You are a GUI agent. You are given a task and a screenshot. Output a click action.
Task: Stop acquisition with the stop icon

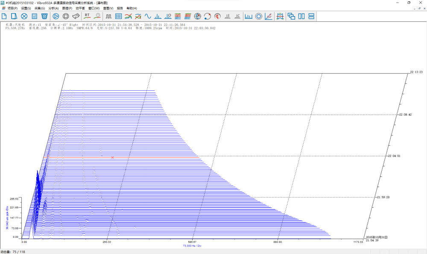pyautogui.click(x=66, y=16)
